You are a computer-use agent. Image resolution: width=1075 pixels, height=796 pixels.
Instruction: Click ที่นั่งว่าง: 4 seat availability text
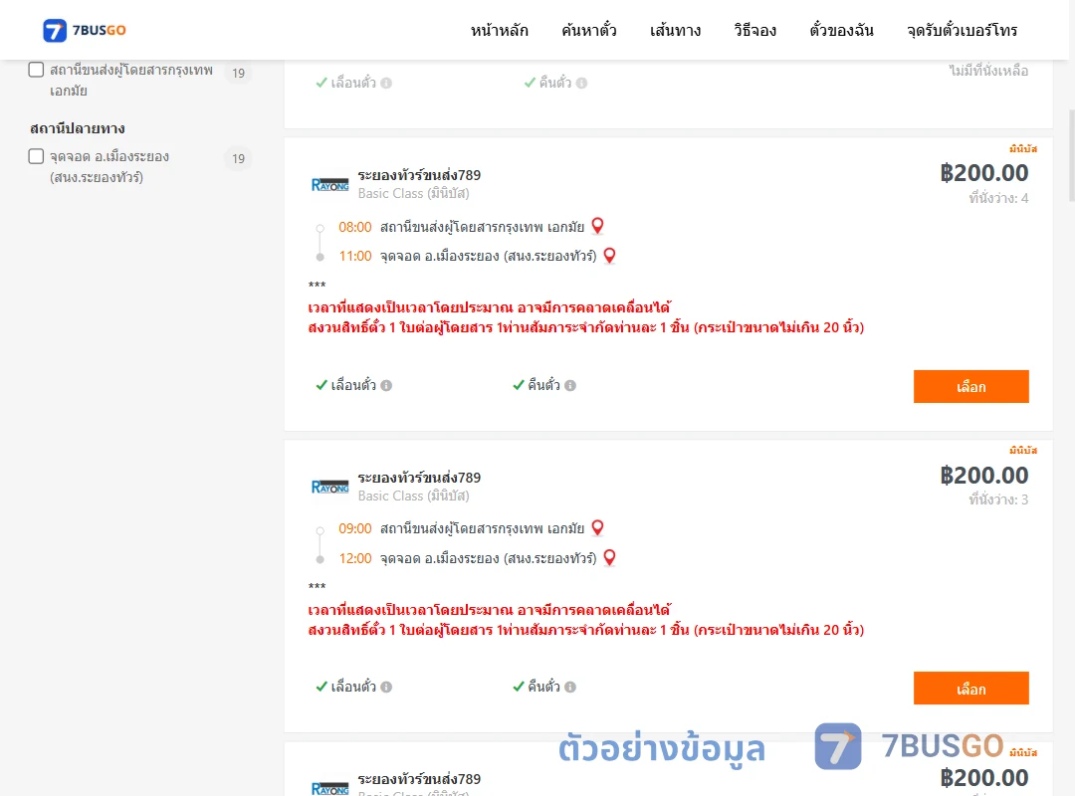click(x=998, y=198)
